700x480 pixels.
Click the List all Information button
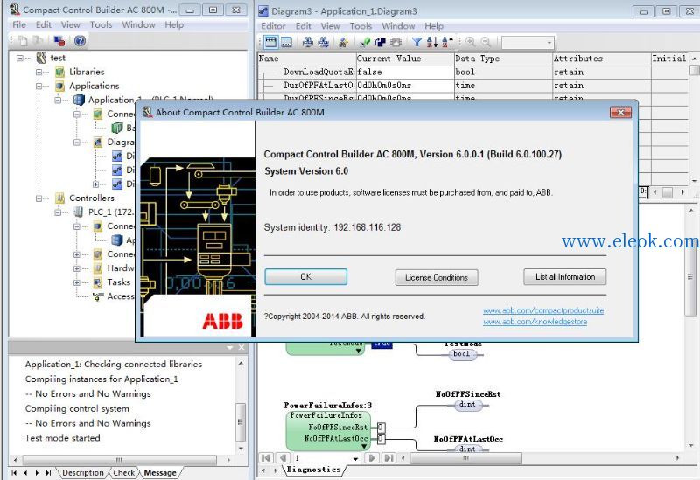click(x=565, y=277)
